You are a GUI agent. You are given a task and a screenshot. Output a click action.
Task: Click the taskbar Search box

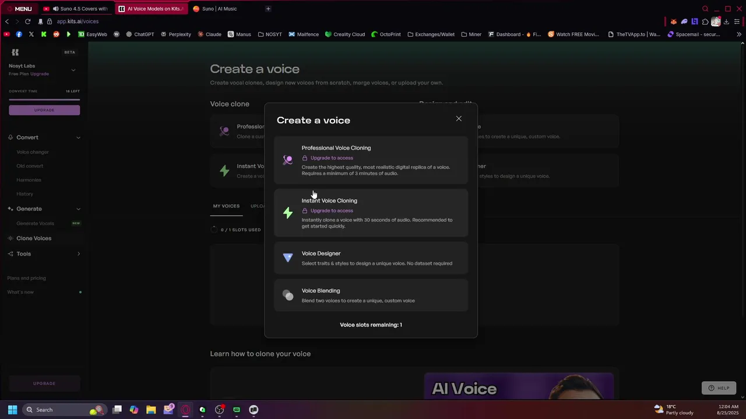pyautogui.click(x=64, y=410)
